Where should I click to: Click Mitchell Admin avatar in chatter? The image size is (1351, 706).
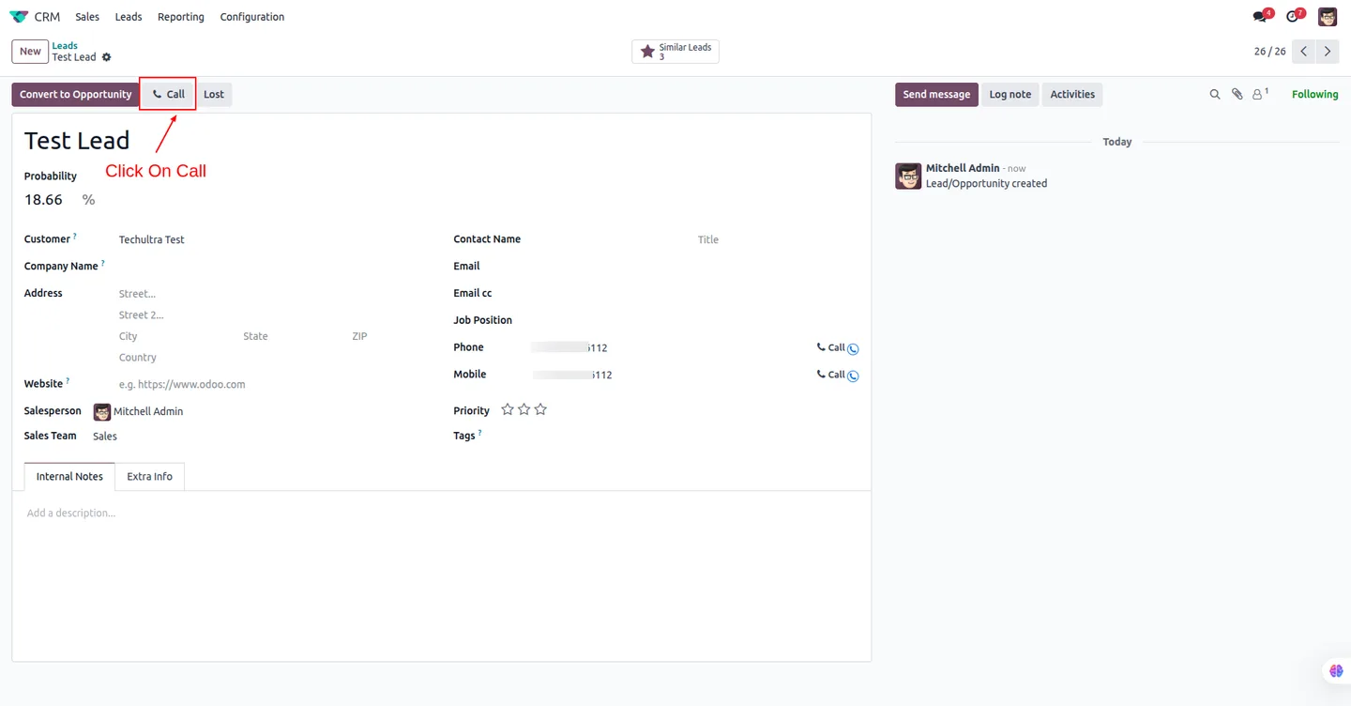[908, 176]
